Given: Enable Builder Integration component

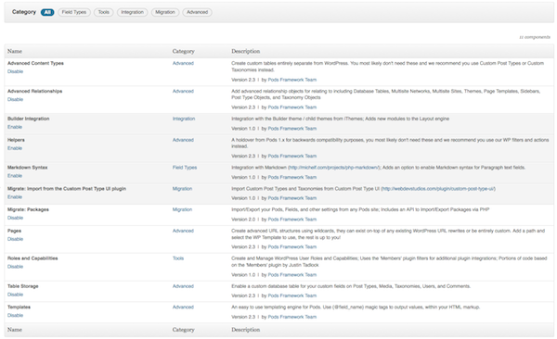Looking at the screenshot, I should coord(15,127).
